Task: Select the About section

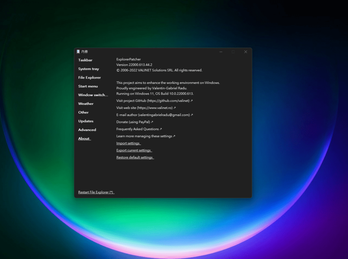Action: coord(84,138)
